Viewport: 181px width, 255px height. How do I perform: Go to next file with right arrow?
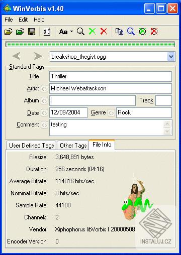[38, 56]
